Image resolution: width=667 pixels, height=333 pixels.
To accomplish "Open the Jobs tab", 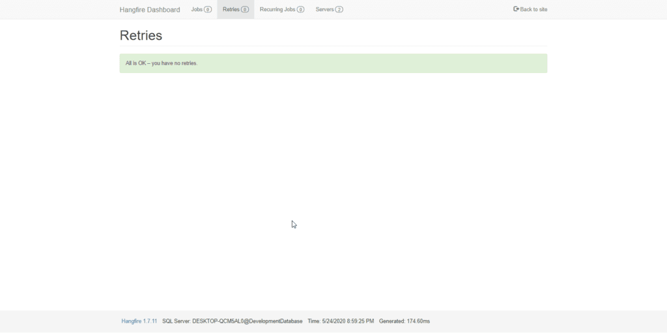I will point(201,9).
